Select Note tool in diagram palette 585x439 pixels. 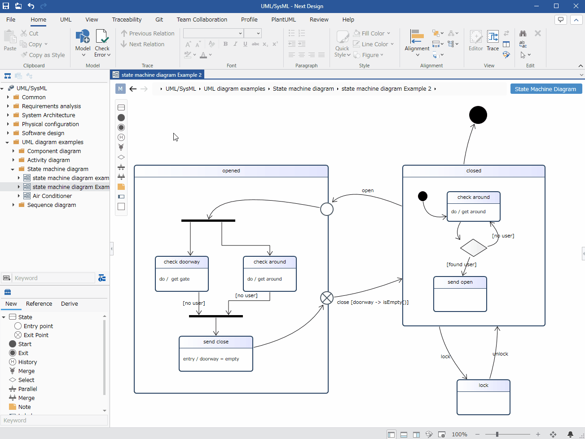(x=121, y=187)
